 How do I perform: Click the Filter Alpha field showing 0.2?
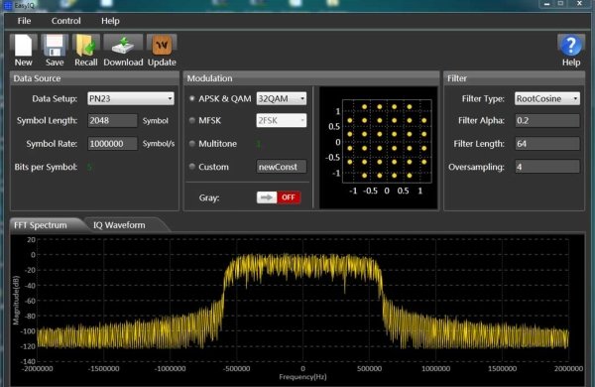click(547, 120)
